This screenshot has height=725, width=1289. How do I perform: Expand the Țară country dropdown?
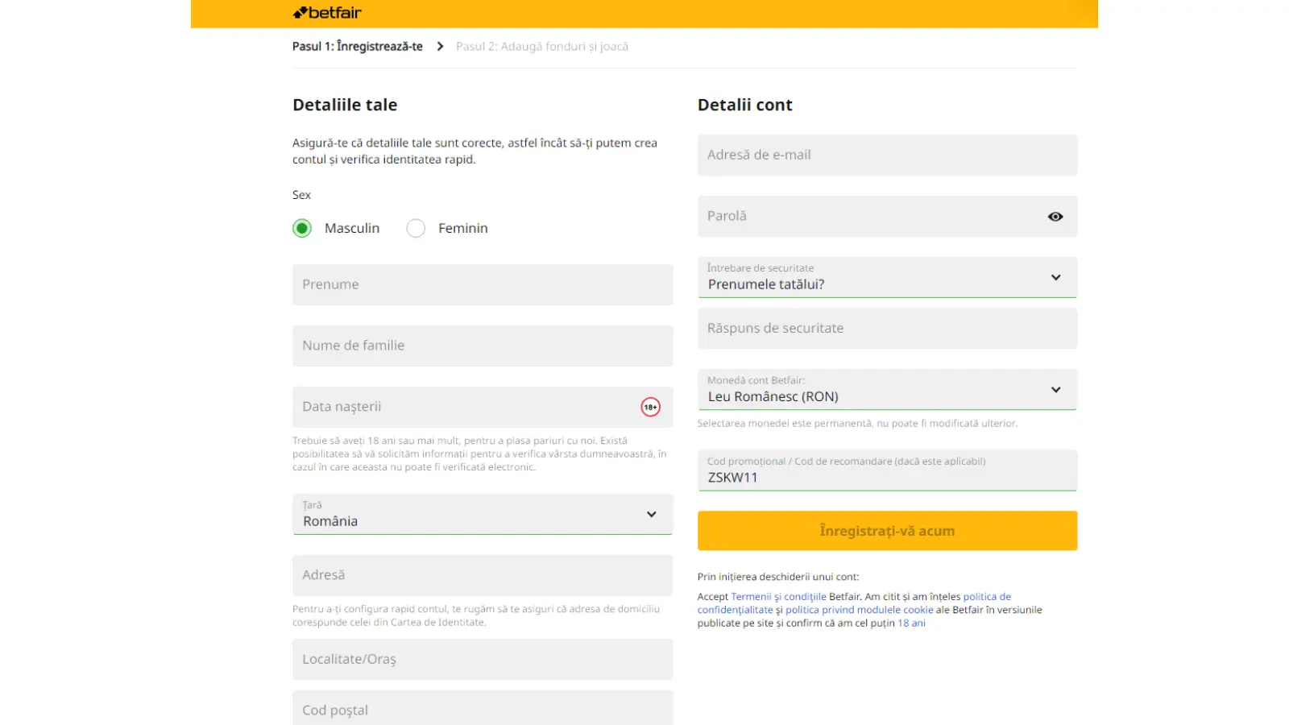[x=483, y=514]
